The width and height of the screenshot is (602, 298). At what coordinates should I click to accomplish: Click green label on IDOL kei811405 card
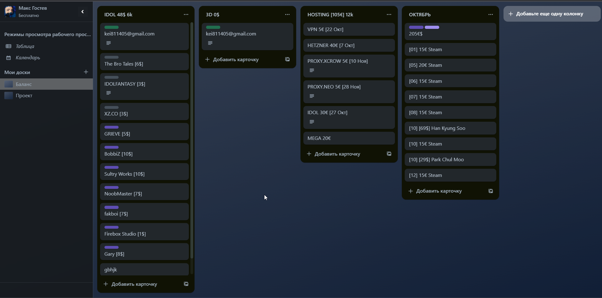point(111,27)
